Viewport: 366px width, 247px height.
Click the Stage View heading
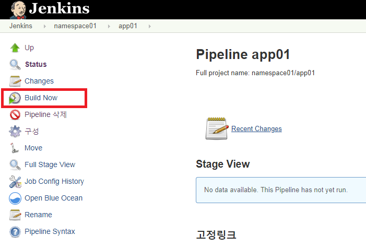click(x=223, y=164)
